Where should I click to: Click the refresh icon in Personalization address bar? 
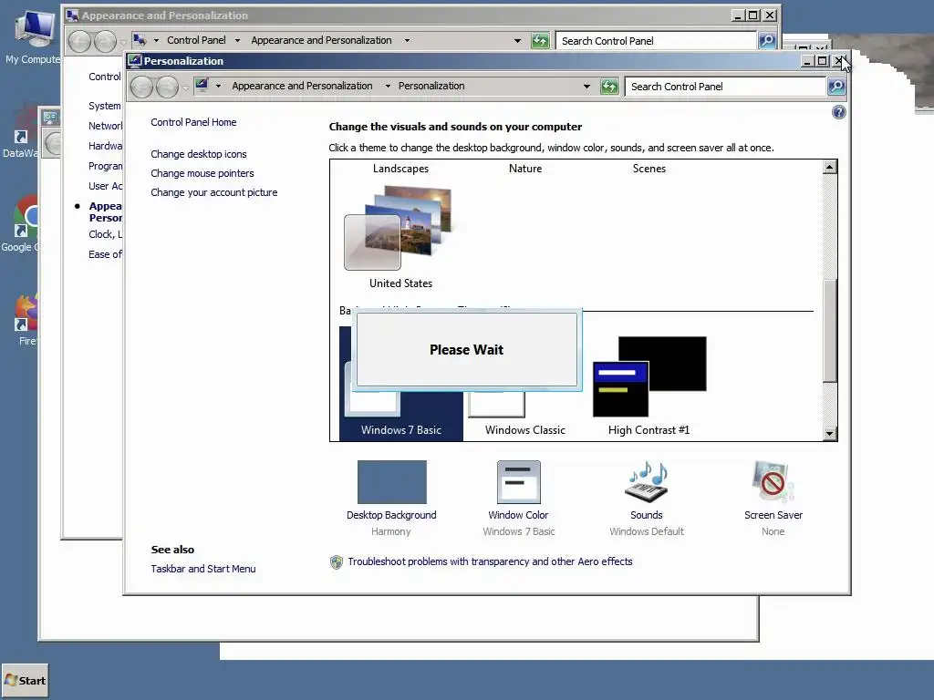click(609, 87)
